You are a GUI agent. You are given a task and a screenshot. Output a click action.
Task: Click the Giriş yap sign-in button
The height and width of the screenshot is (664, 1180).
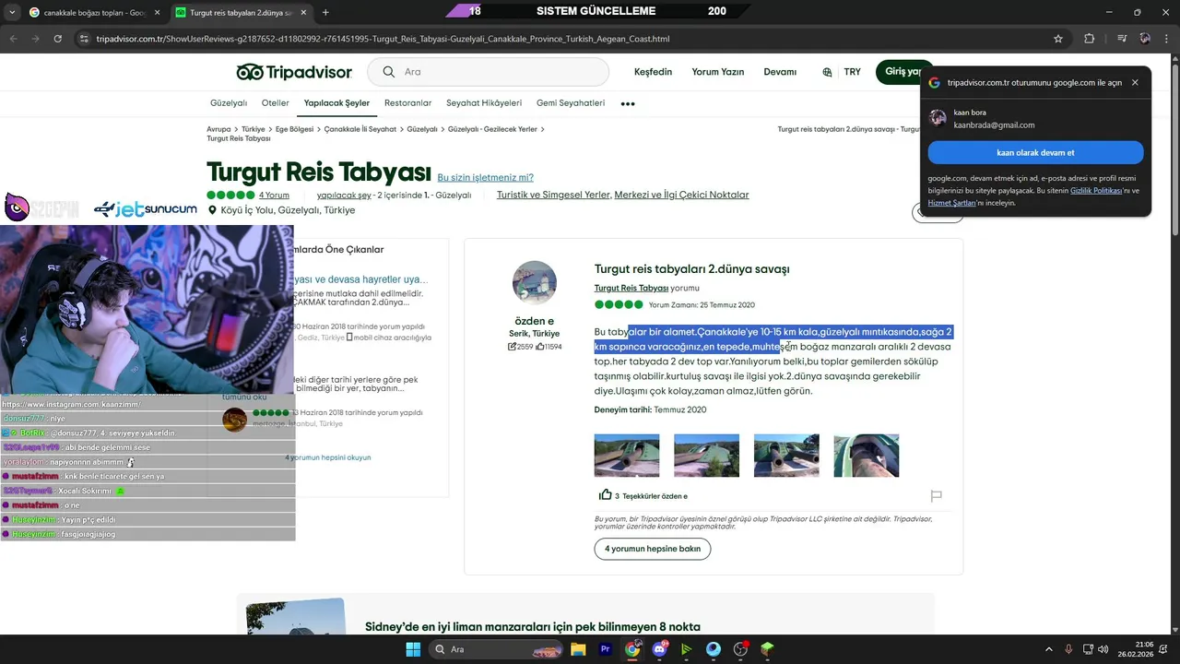903,72
